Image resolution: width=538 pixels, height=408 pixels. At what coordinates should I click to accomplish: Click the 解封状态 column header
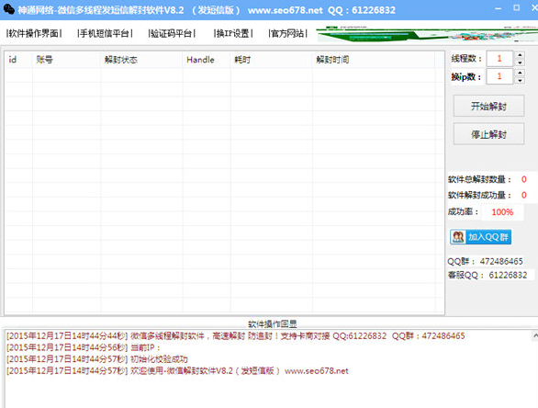point(141,60)
